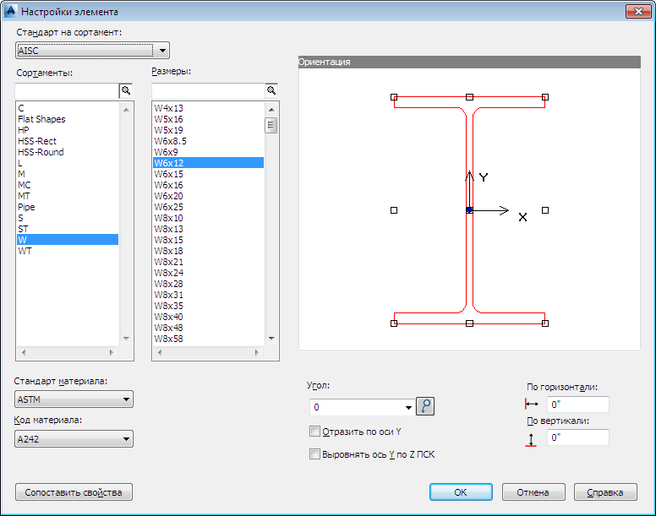Click the search icon beside the Размеры filter
Screen dimensions: 656x516
pos(271,90)
